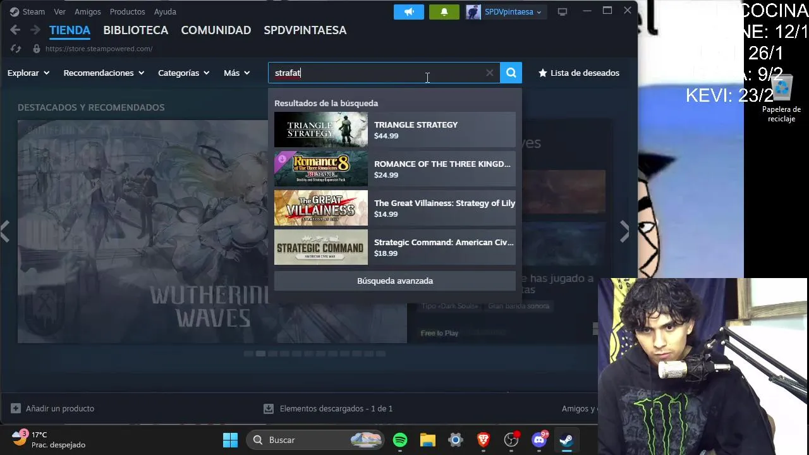Open the green notifications bell
Viewport: 809px width, 455px height.
[x=444, y=11]
